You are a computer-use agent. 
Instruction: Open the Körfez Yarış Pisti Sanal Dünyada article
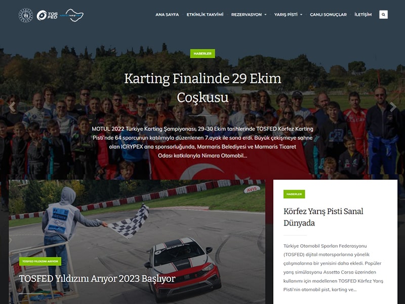coord(323,217)
